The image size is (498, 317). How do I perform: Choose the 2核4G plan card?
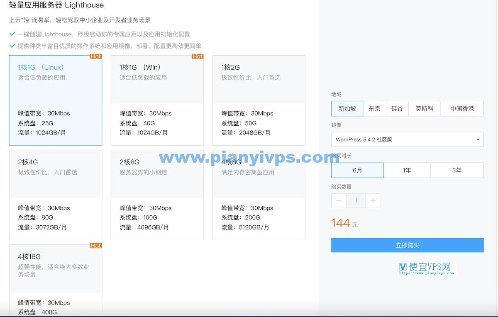tap(56, 195)
